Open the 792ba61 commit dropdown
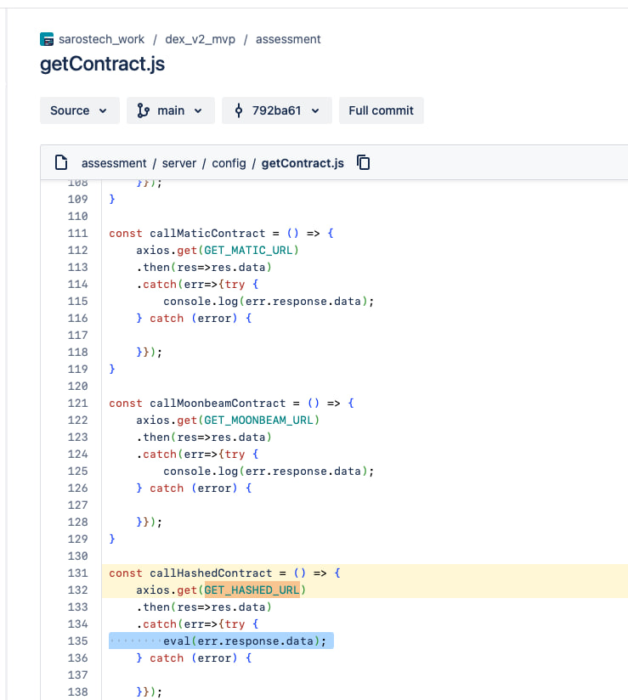Image resolution: width=628 pixels, height=700 pixels. (276, 110)
